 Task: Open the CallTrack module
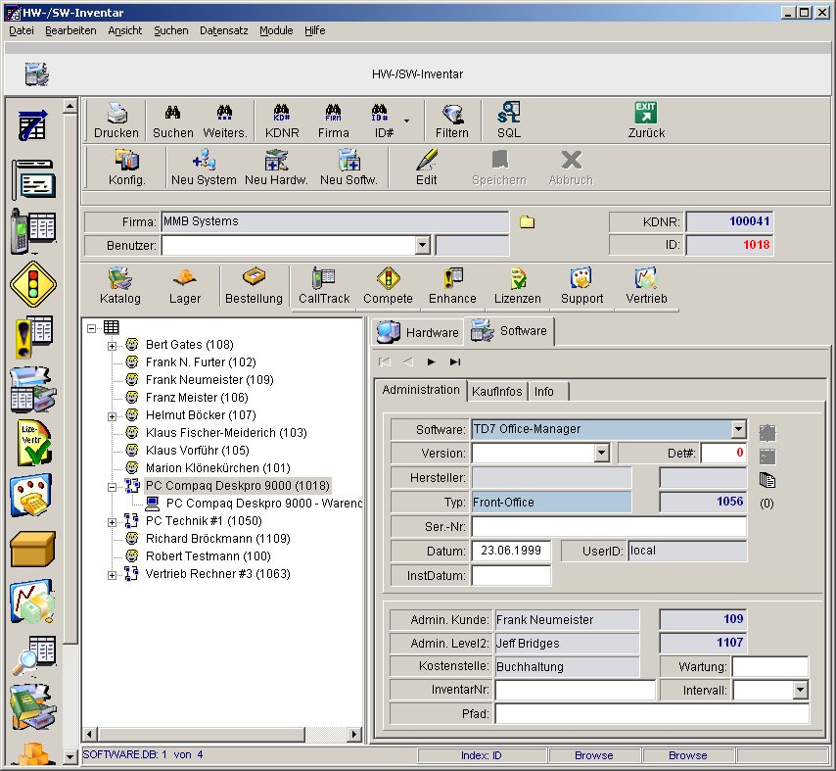point(323,286)
